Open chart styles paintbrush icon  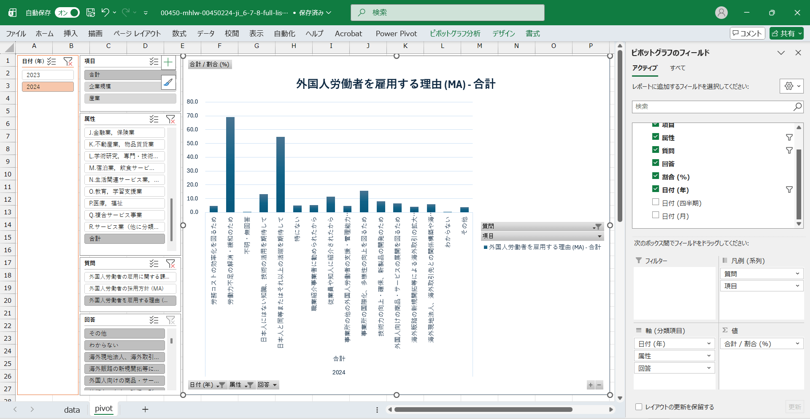(x=168, y=82)
